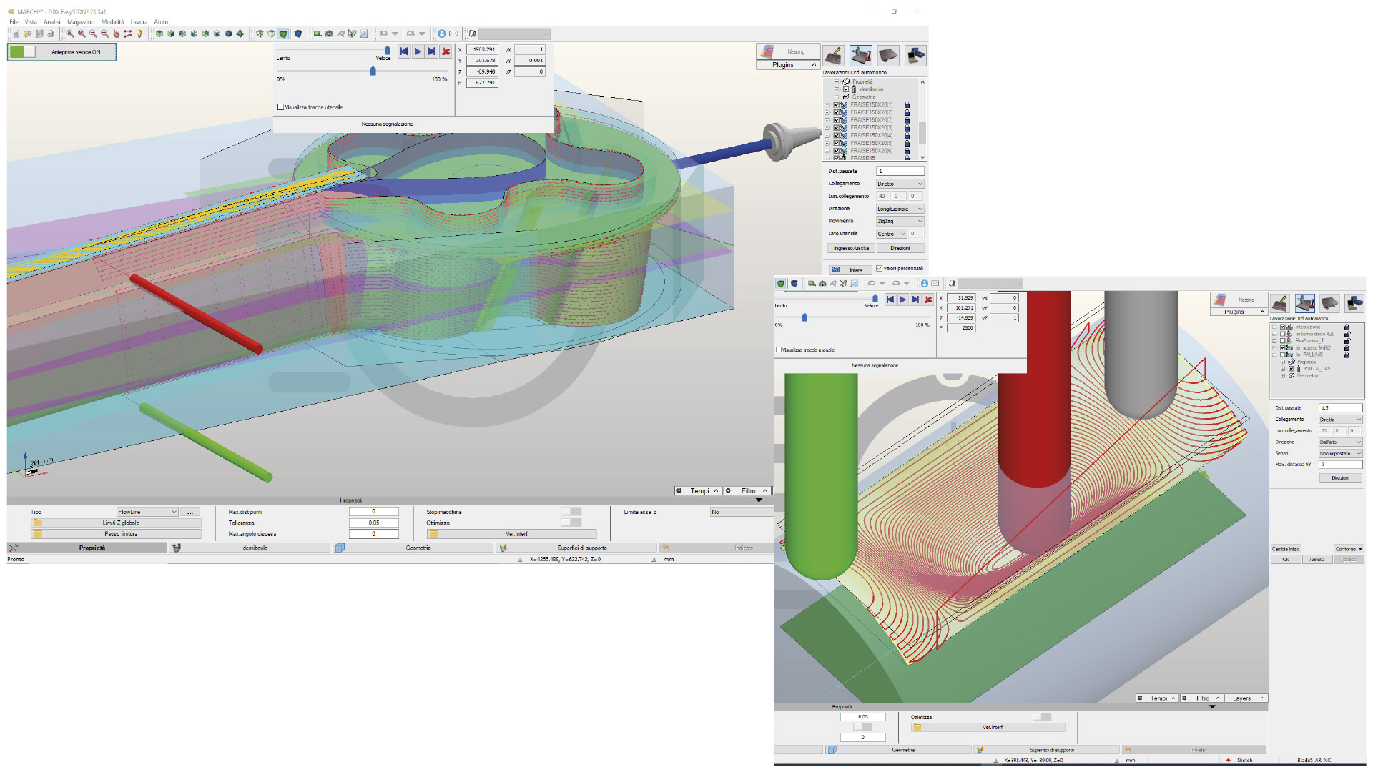Click the Intera button
The image size is (1373, 772).
click(850, 270)
